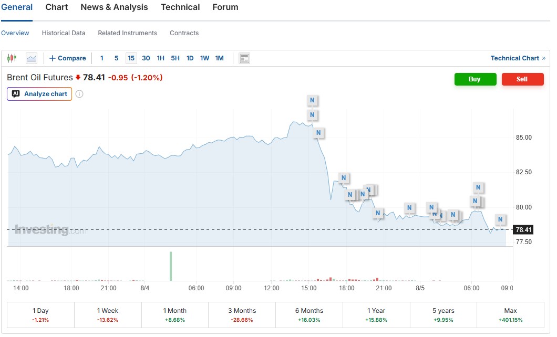Select the 1 minute interval
Screen dimensions: 557x337
pos(102,58)
